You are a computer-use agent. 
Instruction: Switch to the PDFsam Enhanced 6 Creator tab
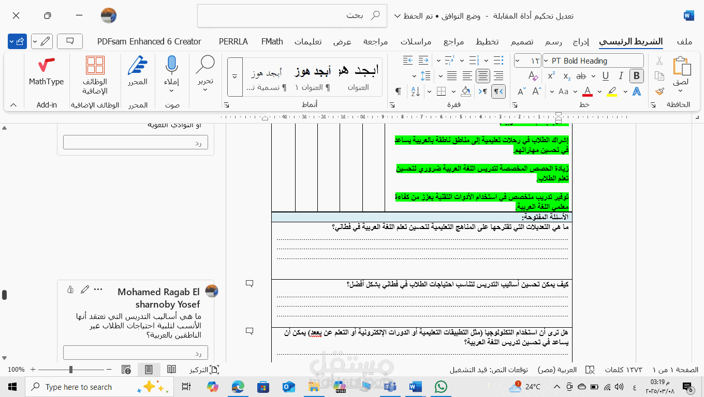click(149, 41)
